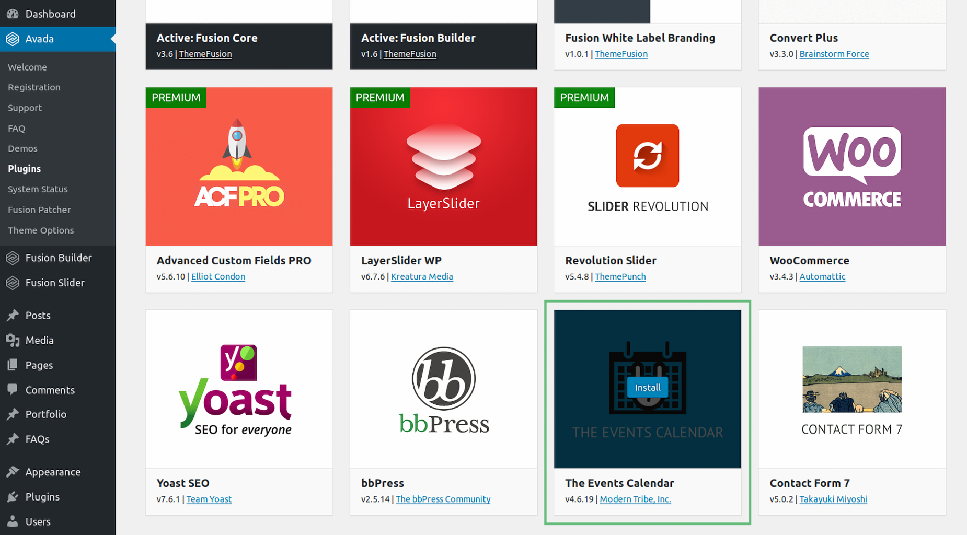967x535 pixels.
Task: Select the bold Plugins submenu under Avada
Action: [24, 169]
